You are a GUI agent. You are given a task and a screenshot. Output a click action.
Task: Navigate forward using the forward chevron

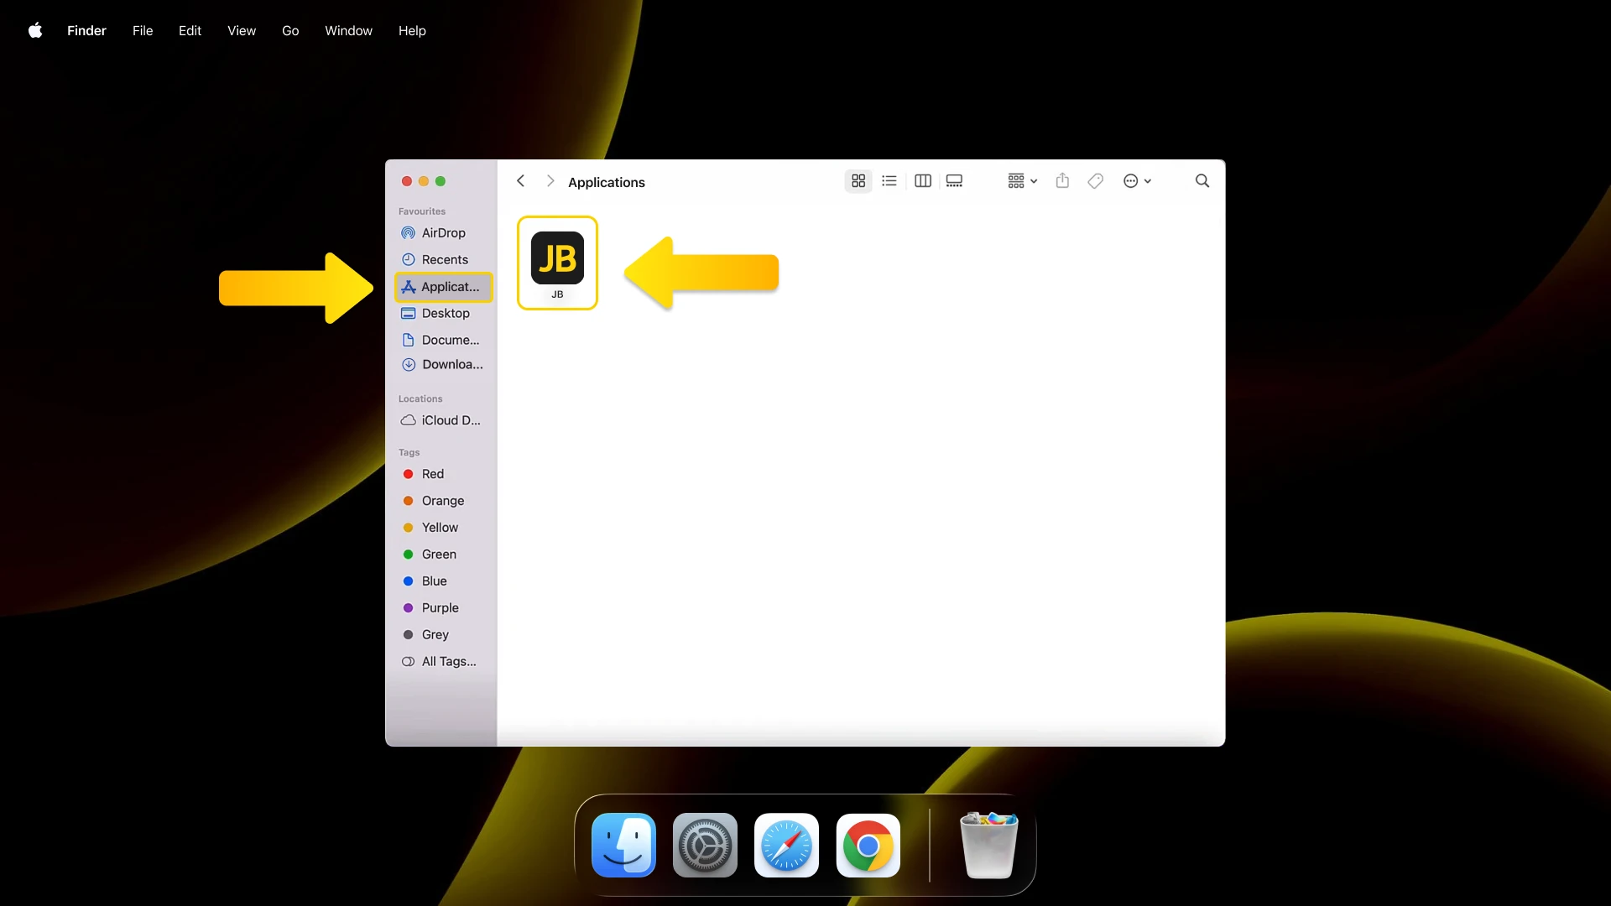tap(550, 181)
